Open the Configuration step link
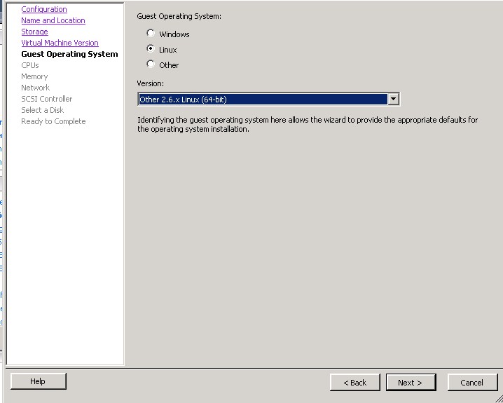 click(x=44, y=9)
